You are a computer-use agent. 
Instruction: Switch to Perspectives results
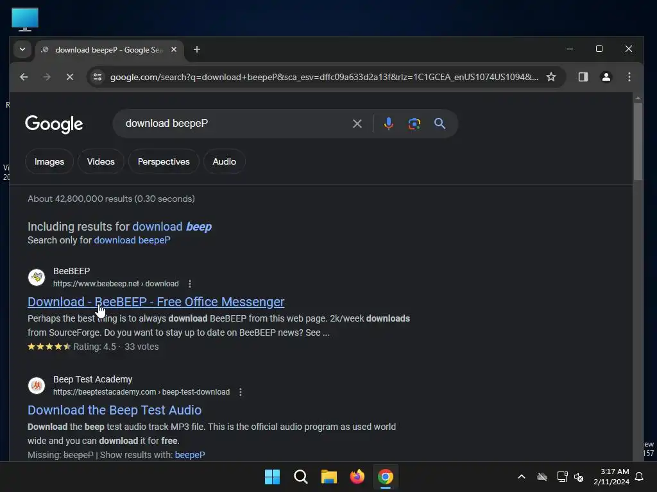164,161
